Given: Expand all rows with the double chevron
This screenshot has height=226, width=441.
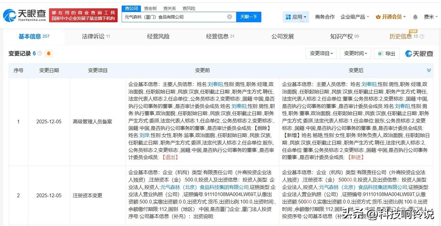Looking at the screenshot, I should point(429,70).
